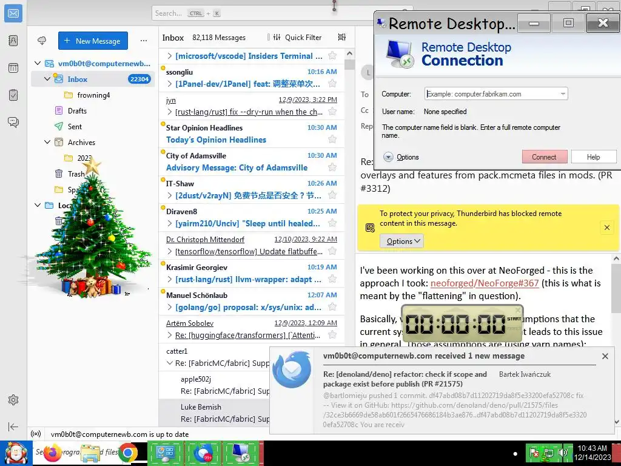Star the City of Adamsville advisory
Viewport: 621px width, 466px height.
332,167
